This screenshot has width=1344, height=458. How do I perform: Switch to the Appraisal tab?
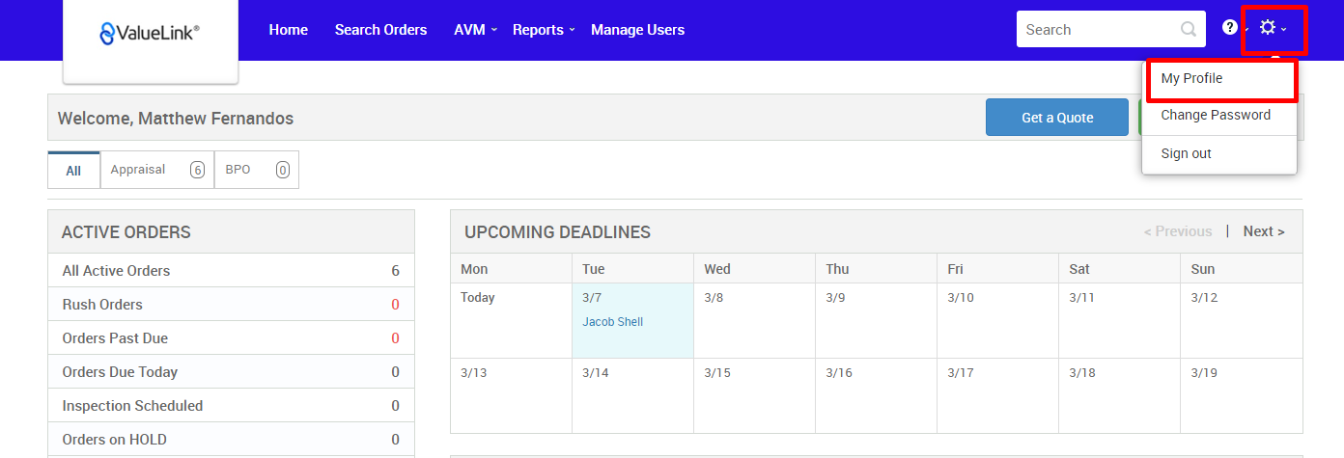click(156, 170)
